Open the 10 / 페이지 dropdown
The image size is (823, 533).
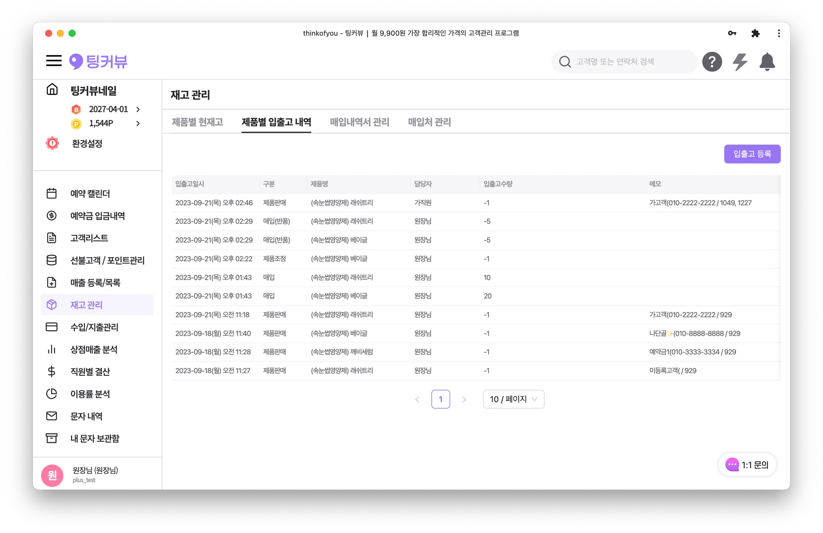513,399
